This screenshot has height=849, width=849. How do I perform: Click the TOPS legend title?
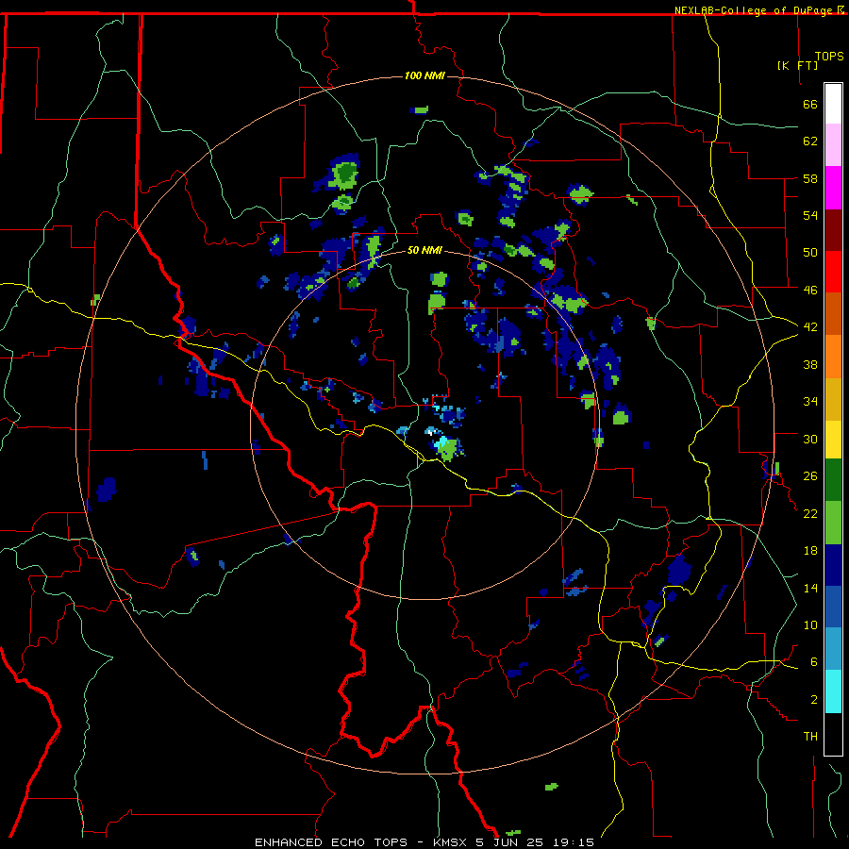(x=829, y=56)
